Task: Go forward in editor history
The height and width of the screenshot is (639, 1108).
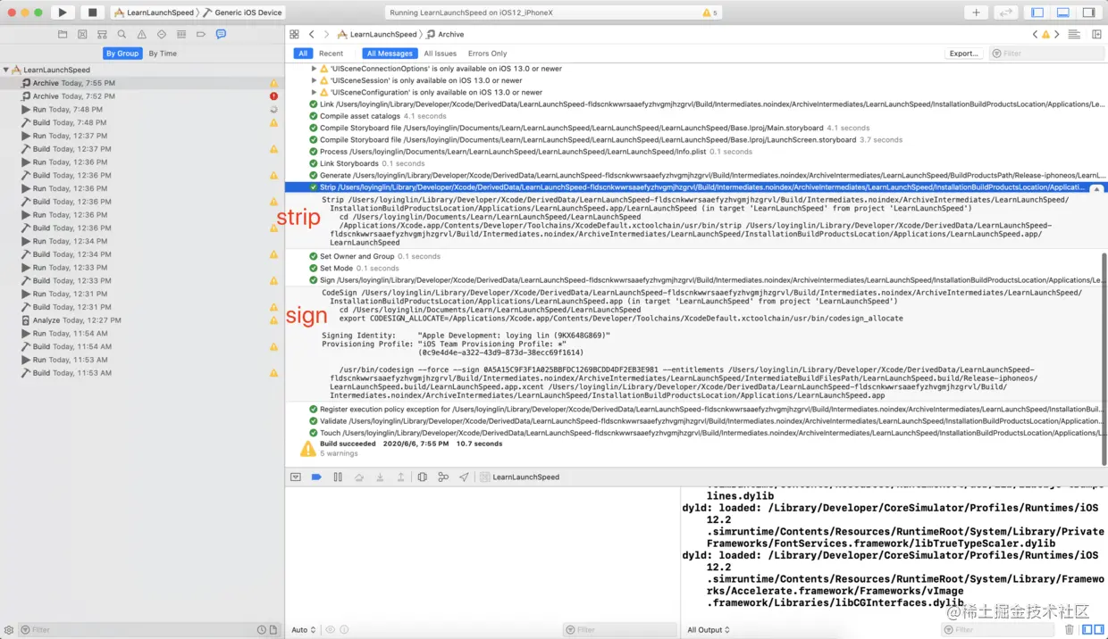Action: coord(326,34)
